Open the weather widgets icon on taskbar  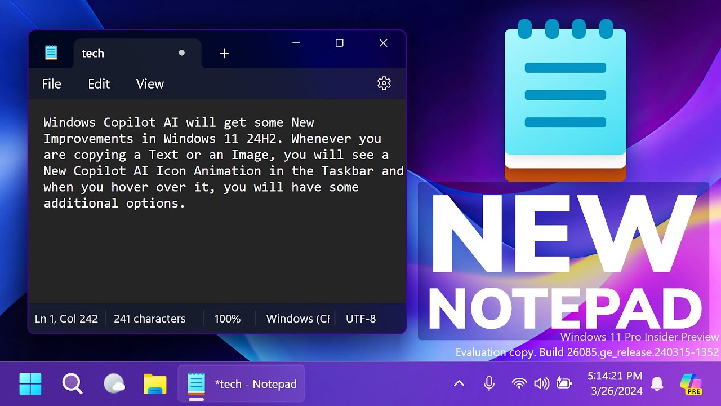114,384
